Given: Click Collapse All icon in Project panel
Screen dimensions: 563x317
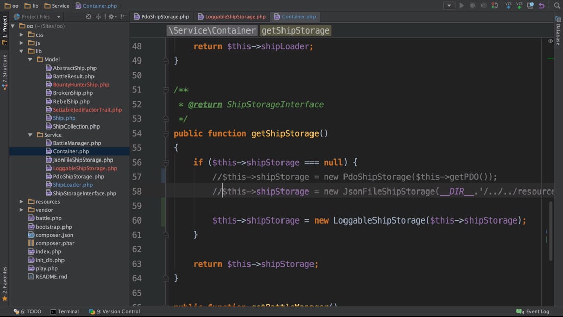Looking at the screenshot, I should tap(99, 17).
